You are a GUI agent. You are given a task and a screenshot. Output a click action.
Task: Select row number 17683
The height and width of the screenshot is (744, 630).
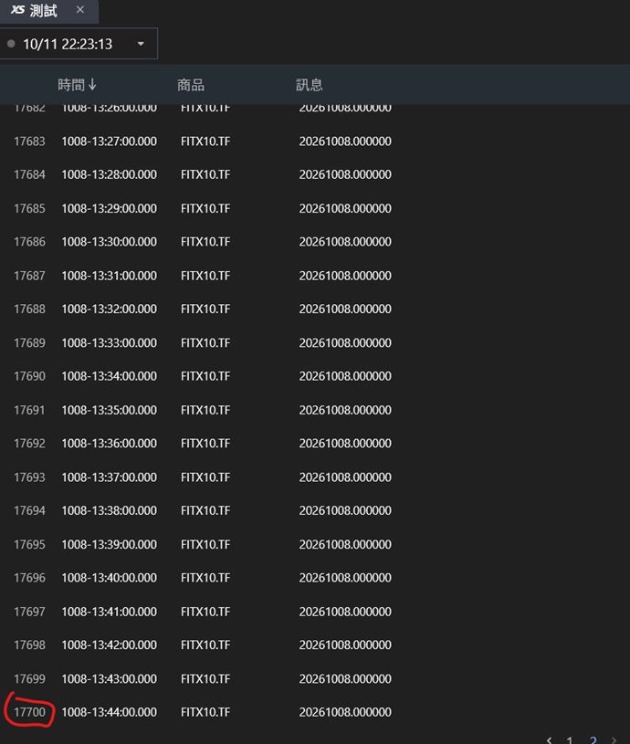point(29,141)
